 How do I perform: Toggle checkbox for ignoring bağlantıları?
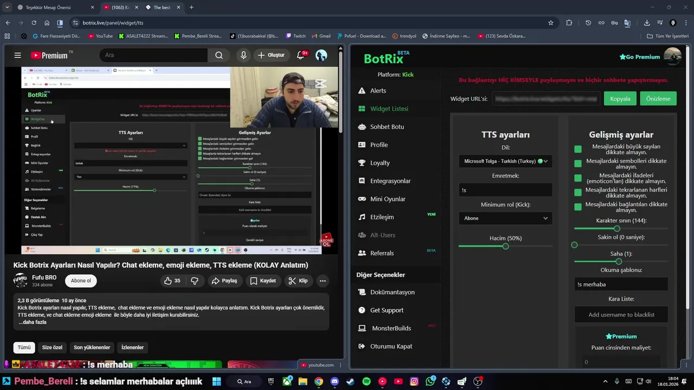pos(578,207)
